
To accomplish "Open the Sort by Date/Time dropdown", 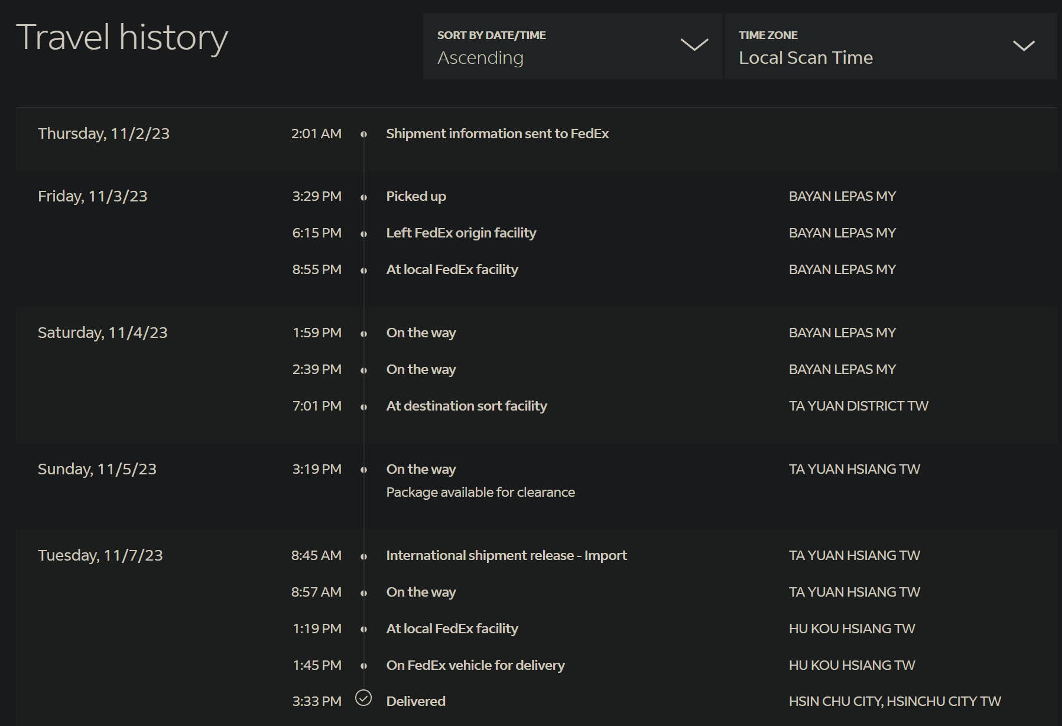I will pos(573,46).
